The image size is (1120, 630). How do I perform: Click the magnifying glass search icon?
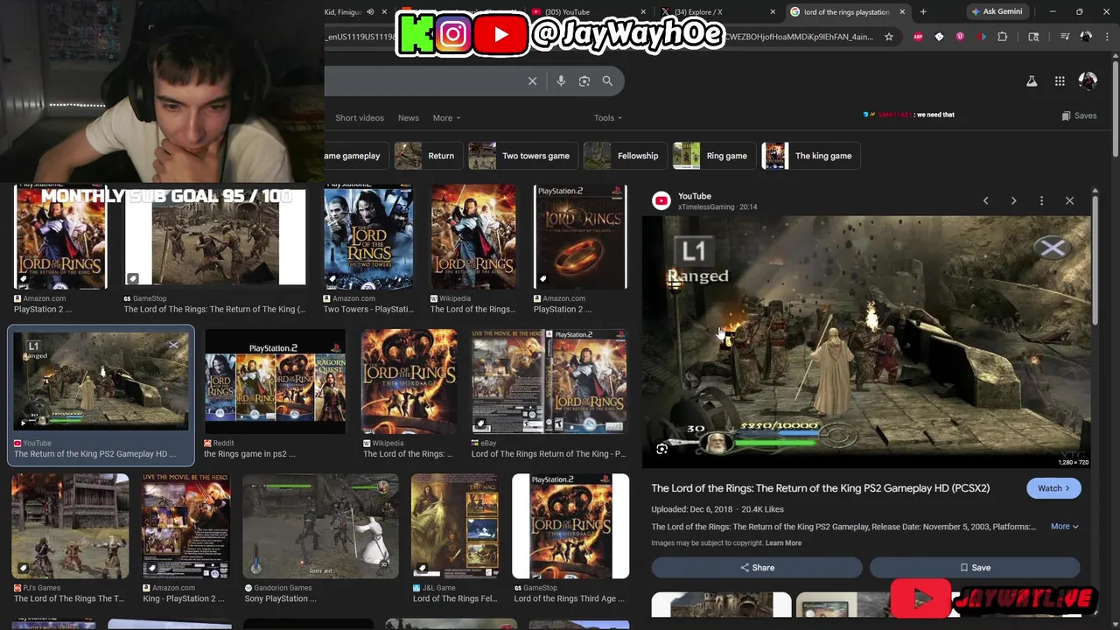[607, 80]
